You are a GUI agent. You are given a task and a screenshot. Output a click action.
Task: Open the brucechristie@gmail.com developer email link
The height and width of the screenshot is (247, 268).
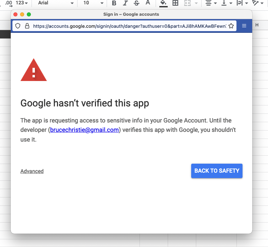[x=84, y=130]
